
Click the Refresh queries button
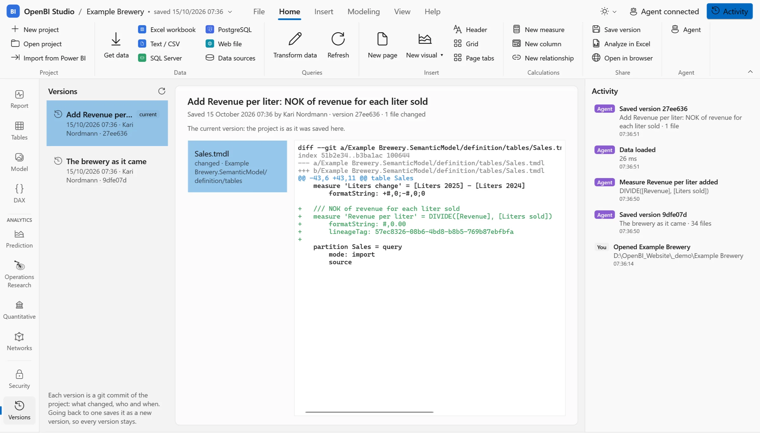click(338, 45)
